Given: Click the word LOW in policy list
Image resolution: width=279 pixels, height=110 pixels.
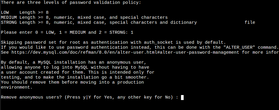Looking at the screenshot, I should pos(5,12).
